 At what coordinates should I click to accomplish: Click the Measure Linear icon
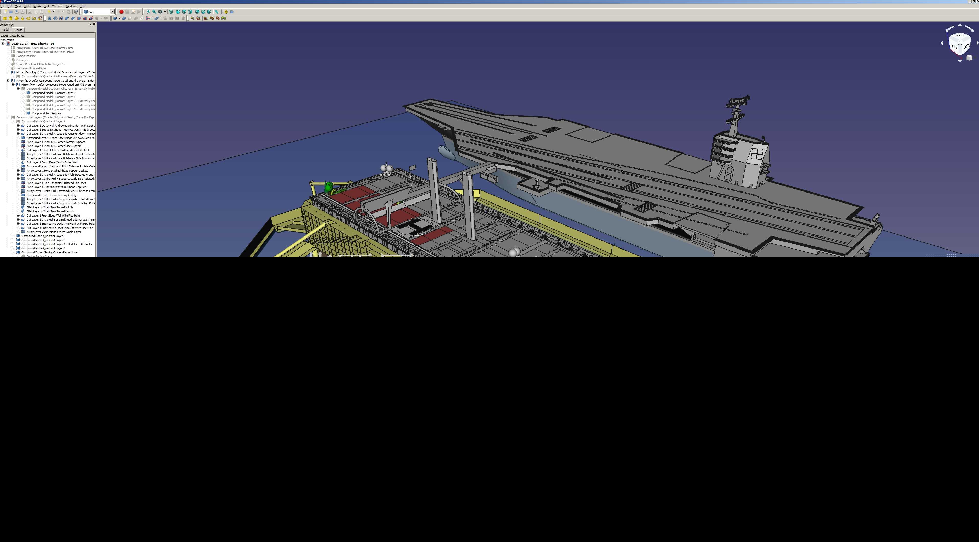192,18
